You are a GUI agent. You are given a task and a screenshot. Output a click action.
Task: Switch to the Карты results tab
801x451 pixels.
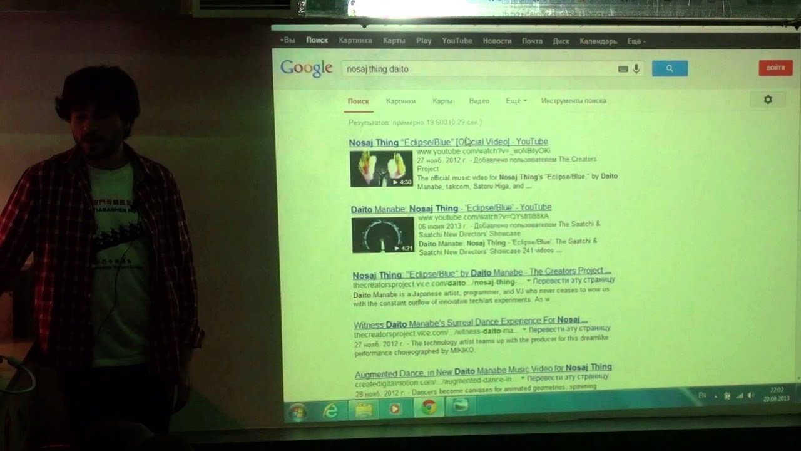coord(442,101)
